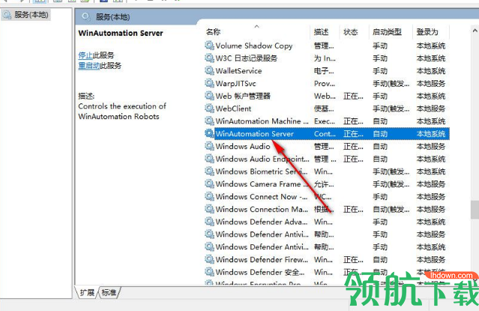Select the WalletService name text
The width and height of the screenshot is (479, 311).
pyautogui.click(x=238, y=71)
